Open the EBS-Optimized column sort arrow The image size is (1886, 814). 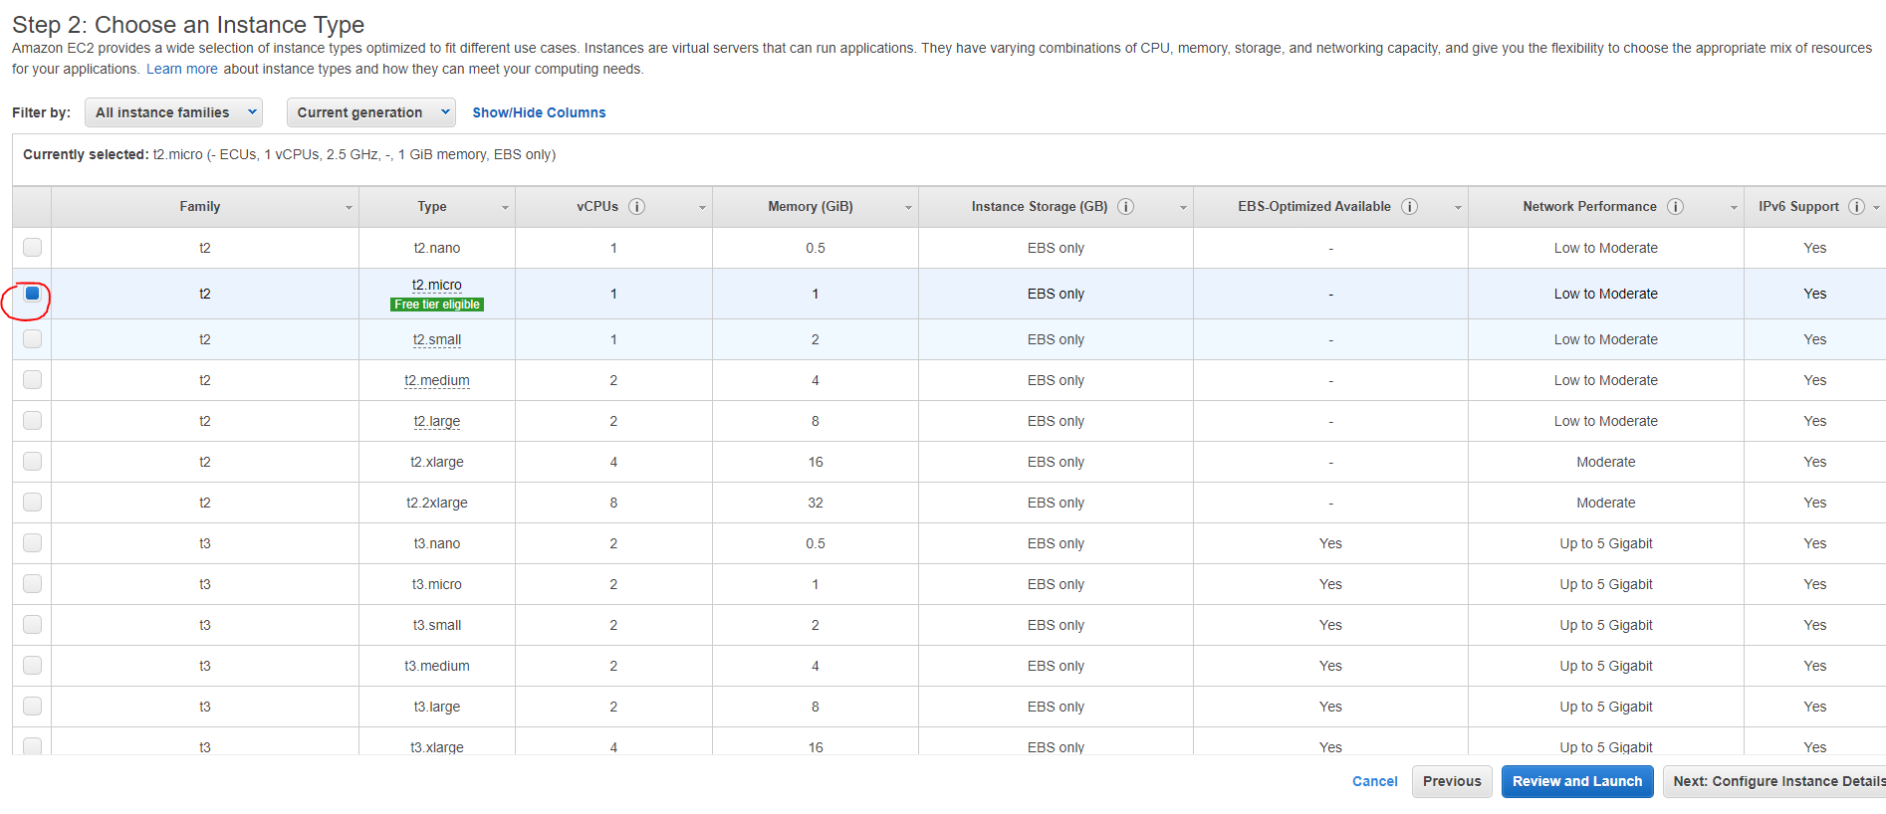pyautogui.click(x=1458, y=208)
